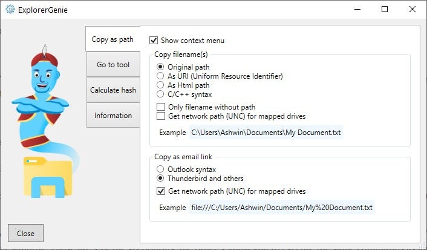Switch to the Copy as path tab
This screenshot has height=250, width=427.
pos(112,39)
